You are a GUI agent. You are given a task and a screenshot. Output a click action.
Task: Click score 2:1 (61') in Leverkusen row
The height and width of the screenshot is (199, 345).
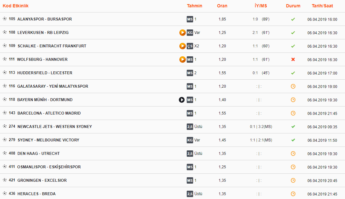pos(261,33)
